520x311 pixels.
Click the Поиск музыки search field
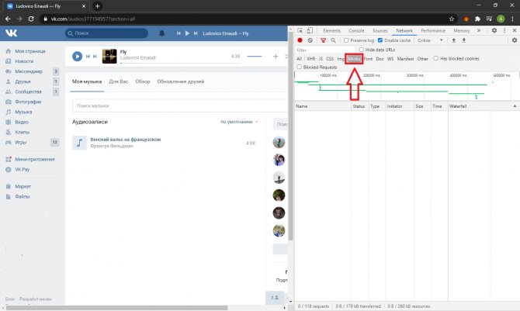coord(180,105)
